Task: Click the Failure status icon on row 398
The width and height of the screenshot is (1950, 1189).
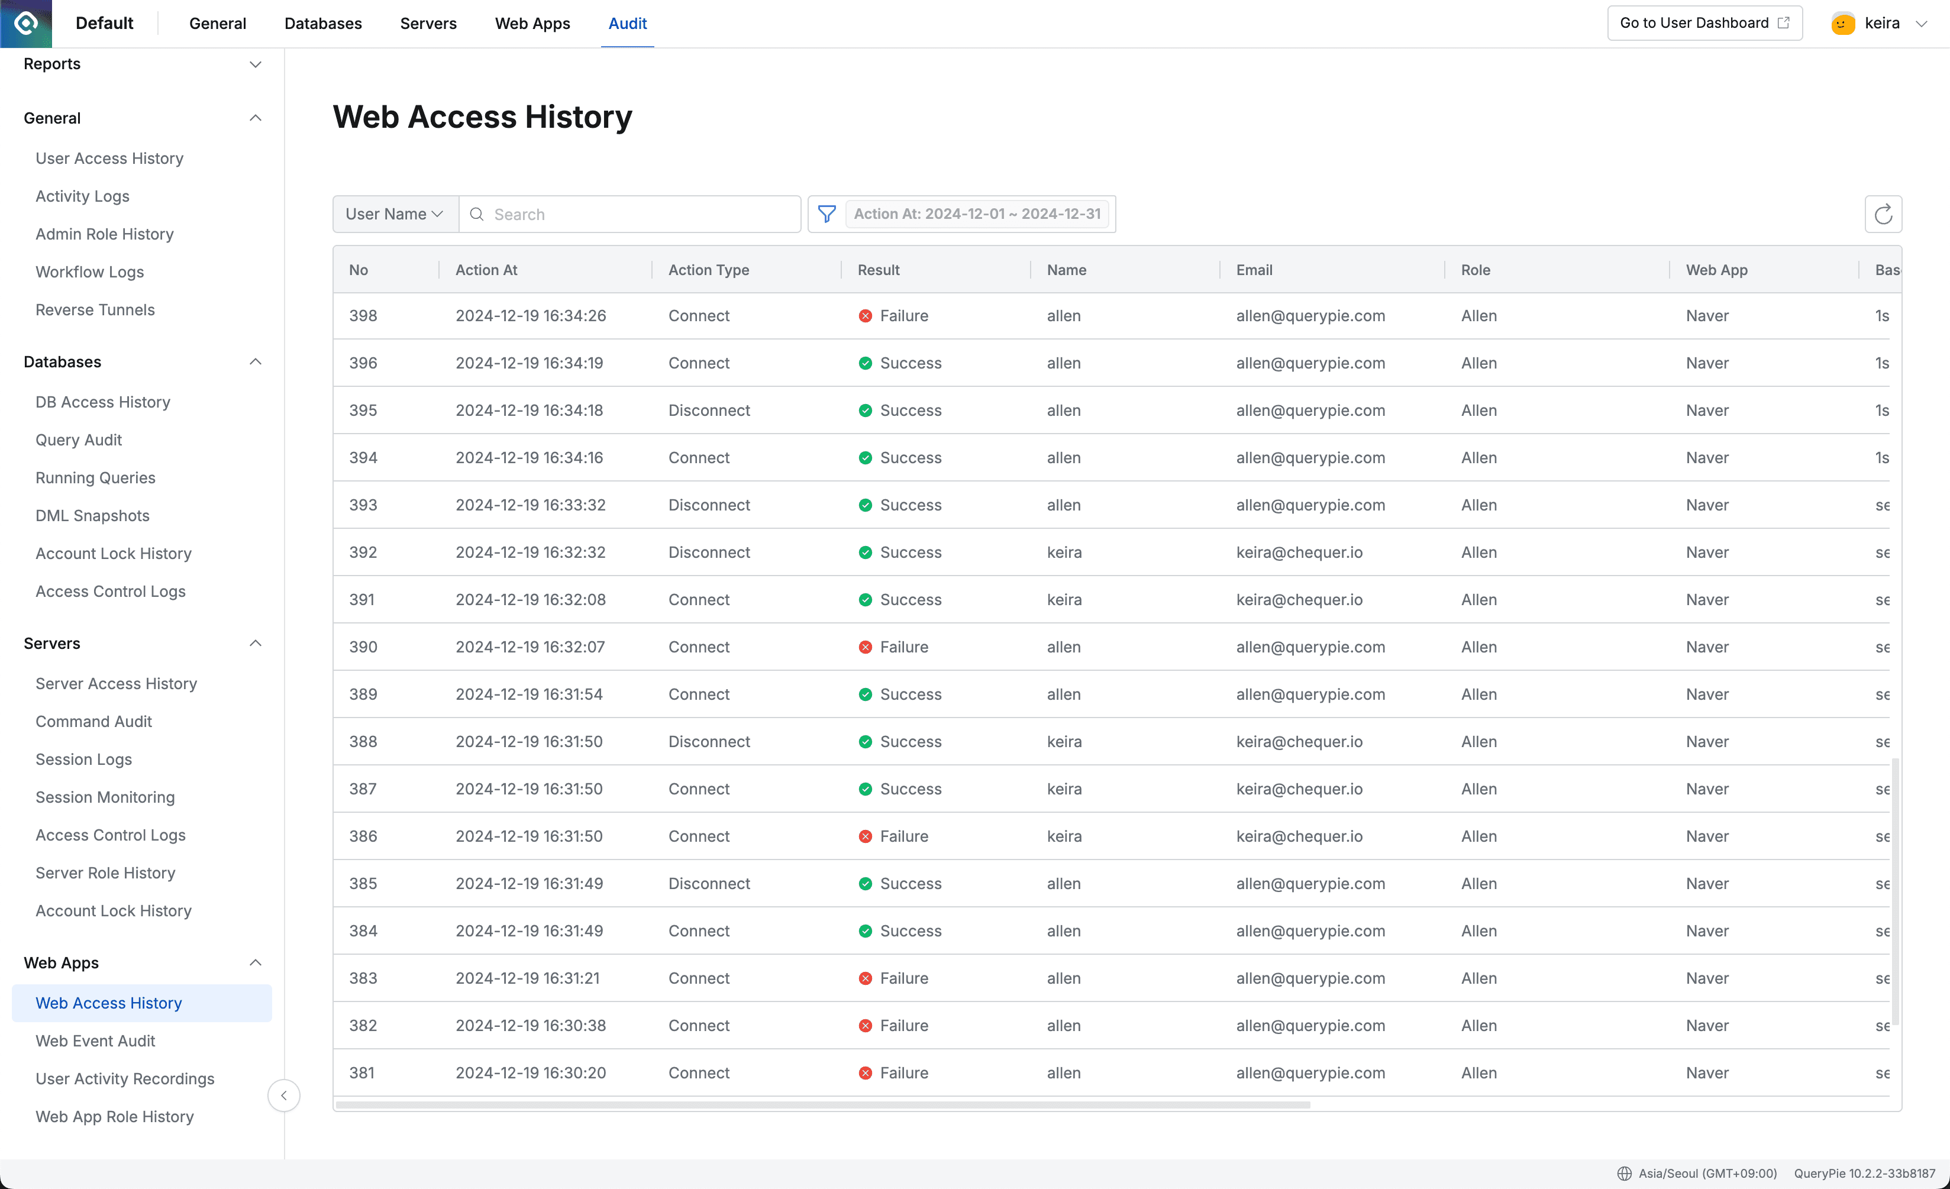Action: (864, 315)
